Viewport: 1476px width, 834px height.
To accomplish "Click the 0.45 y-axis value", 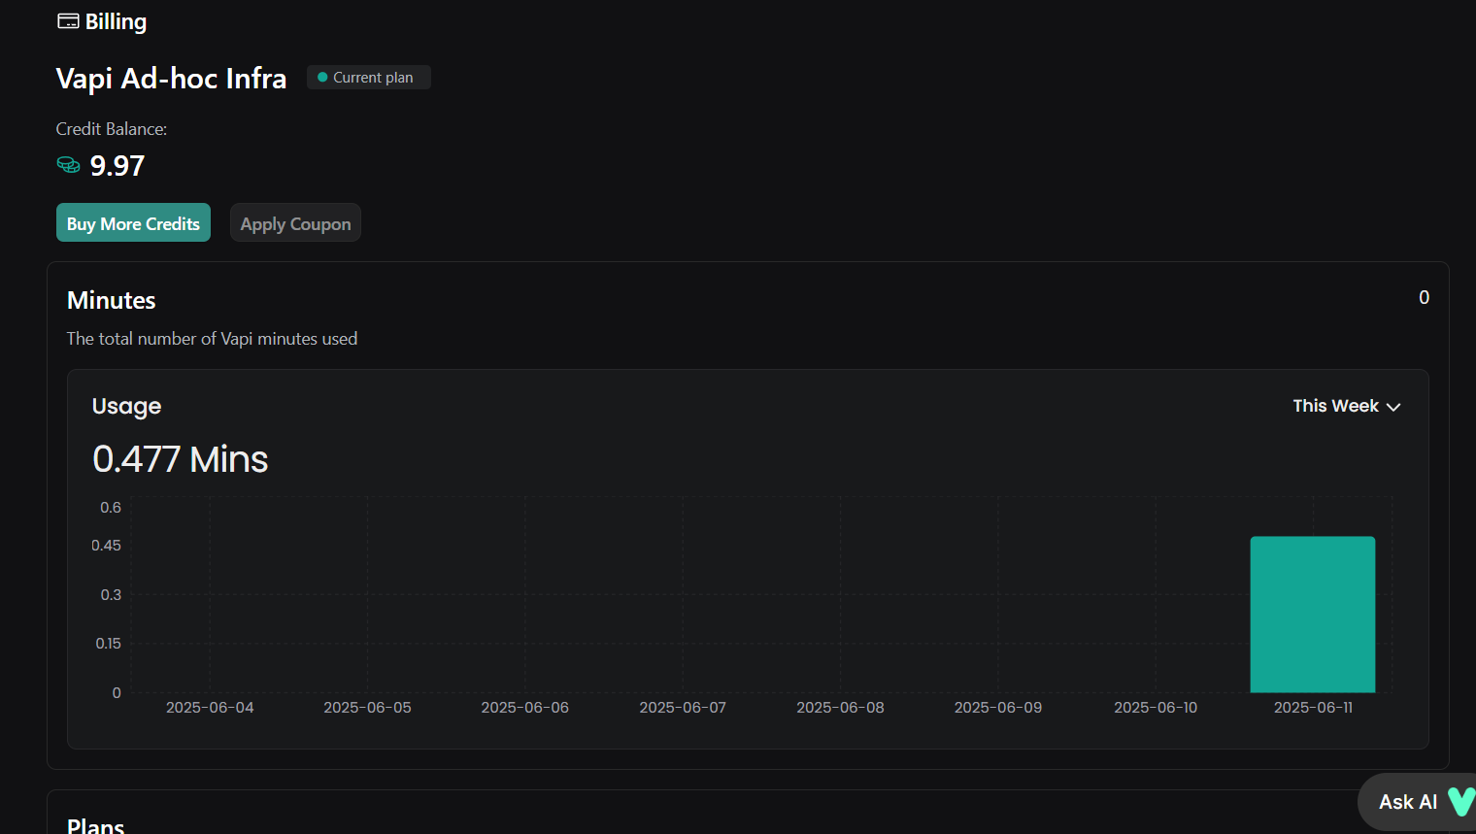I will (x=107, y=546).
